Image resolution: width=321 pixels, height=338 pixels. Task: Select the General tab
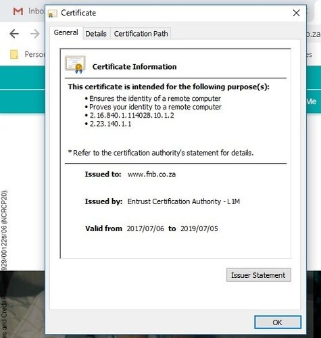click(66, 33)
